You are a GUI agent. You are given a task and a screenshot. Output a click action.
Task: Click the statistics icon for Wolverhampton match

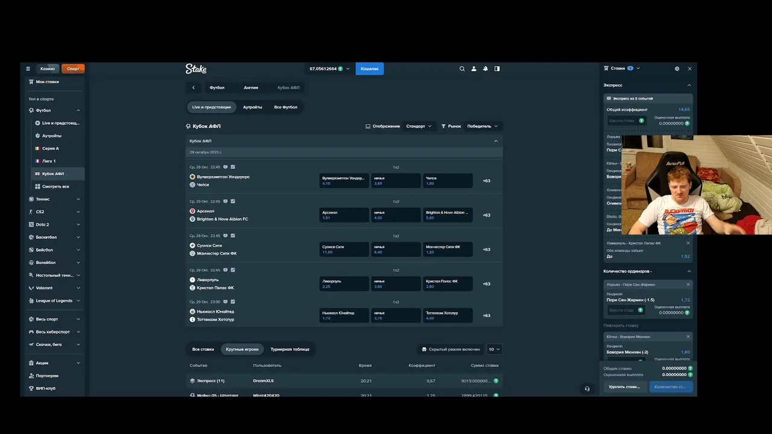(233, 167)
